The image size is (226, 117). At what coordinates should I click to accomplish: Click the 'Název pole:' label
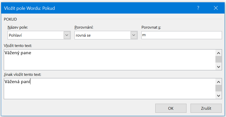[x=17, y=27]
